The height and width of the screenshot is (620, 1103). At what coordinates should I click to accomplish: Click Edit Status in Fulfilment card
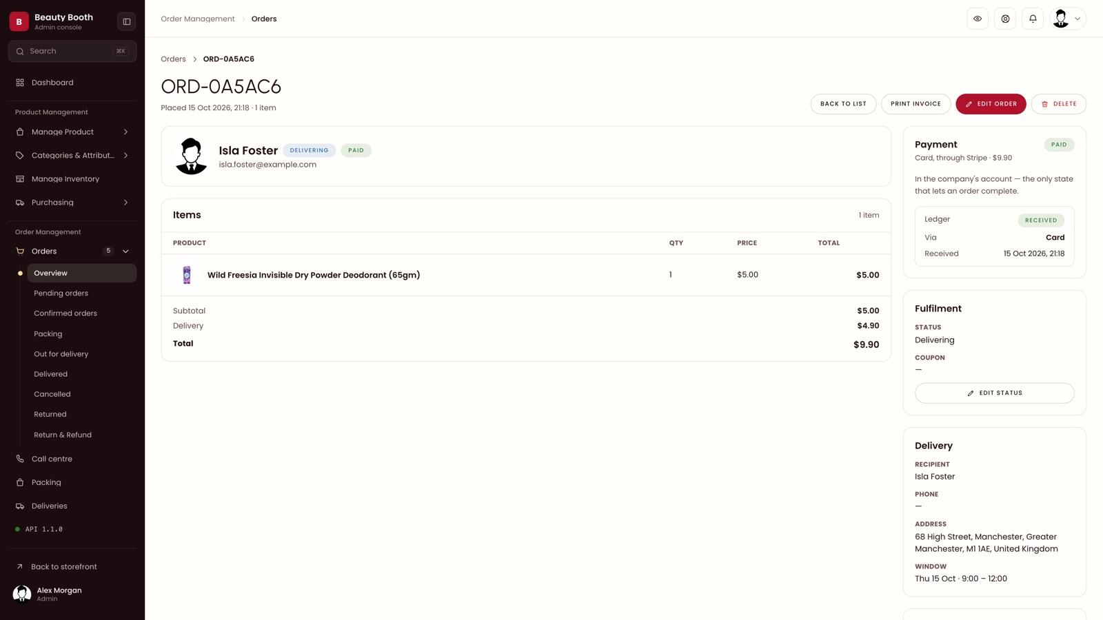(x=994, y=393)
